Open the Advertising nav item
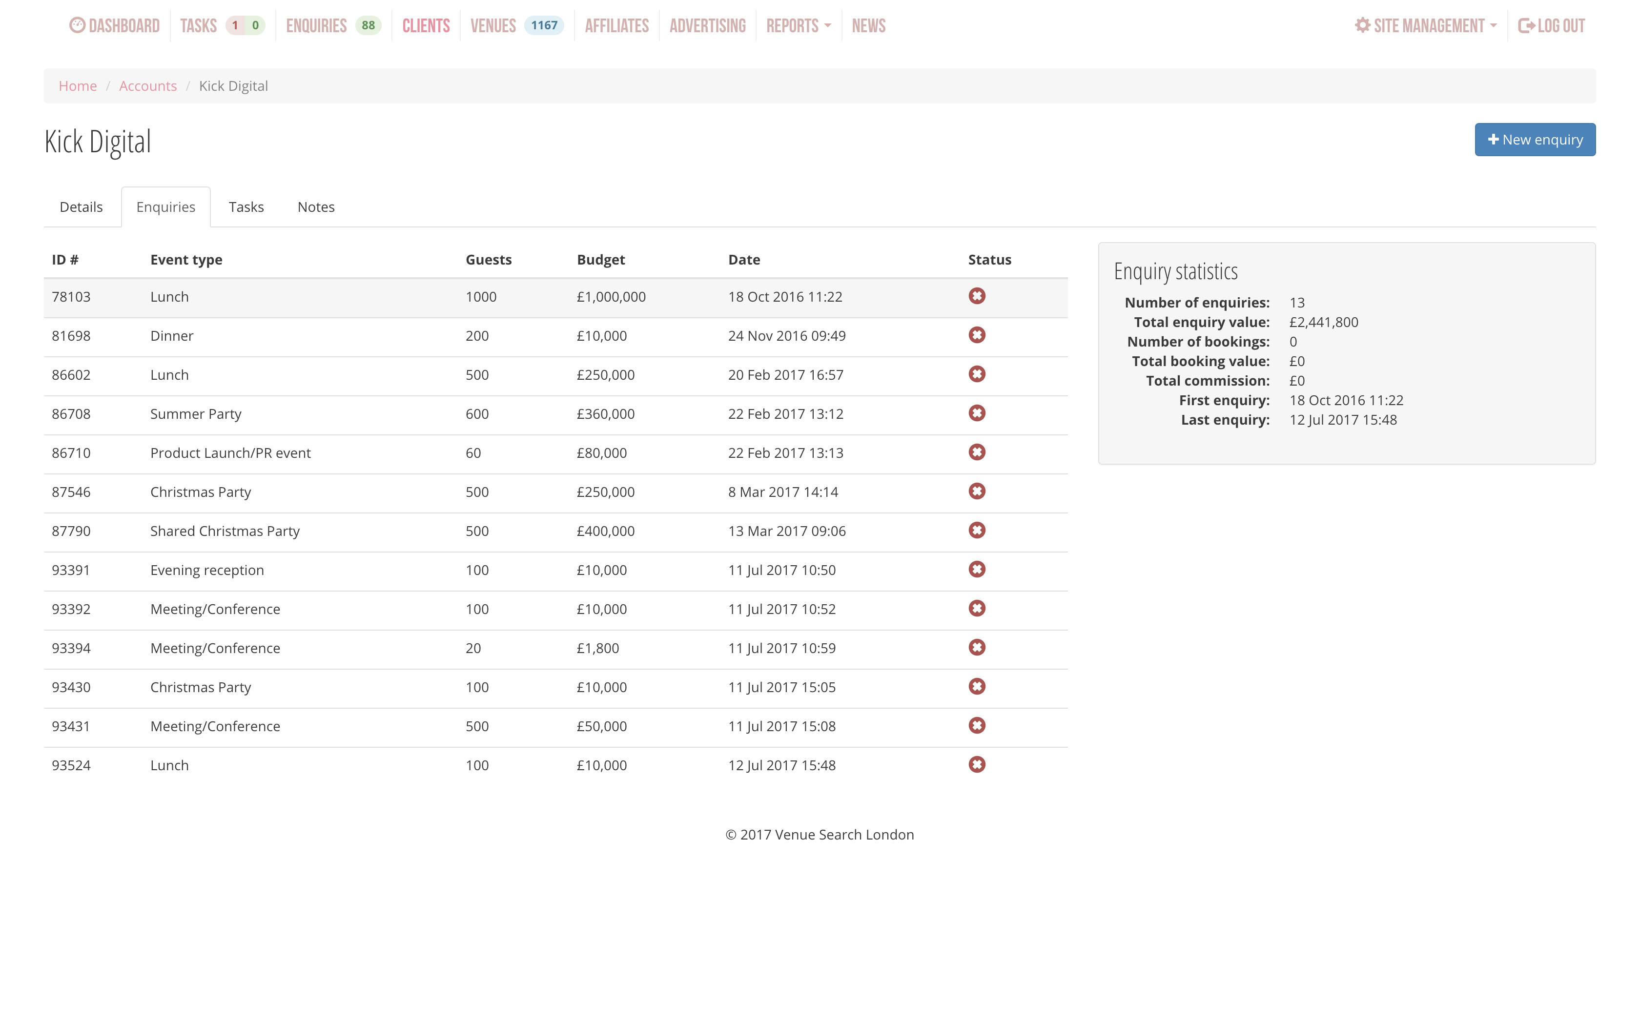 [x=708, y=26]
